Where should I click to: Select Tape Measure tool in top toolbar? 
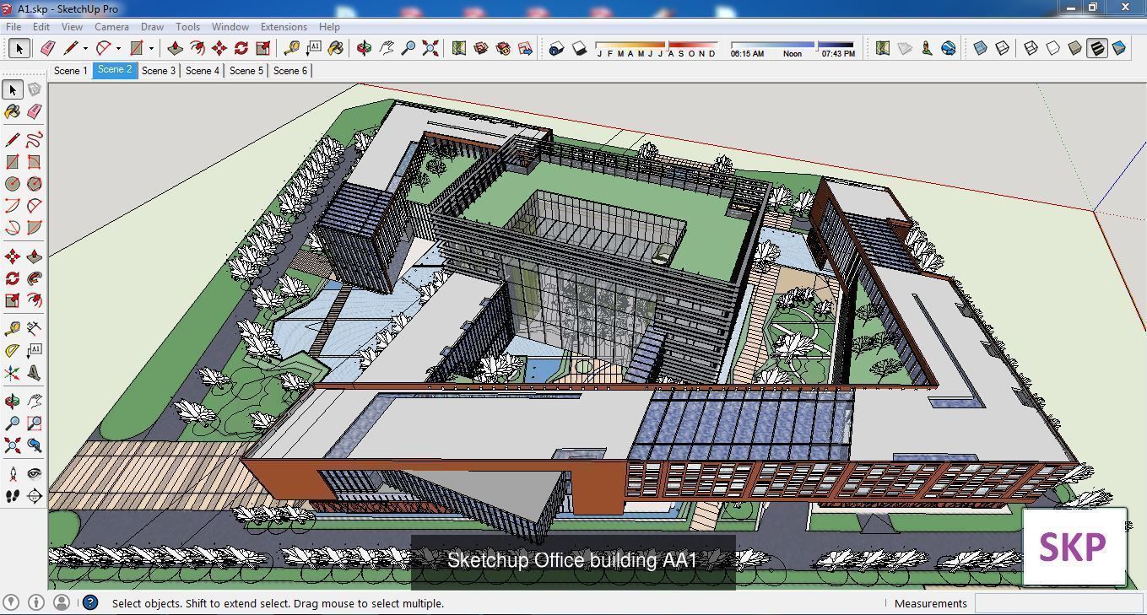[292, 48]
